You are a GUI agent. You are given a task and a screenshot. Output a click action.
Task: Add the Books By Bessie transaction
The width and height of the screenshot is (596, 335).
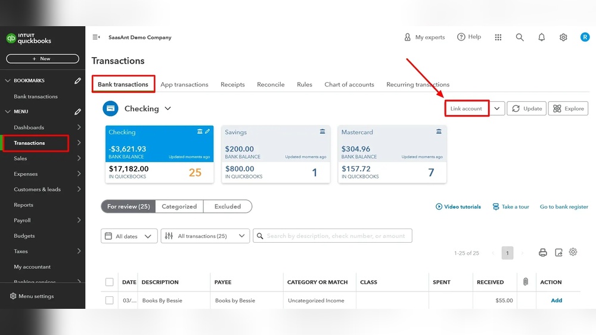tap(557, 300)
